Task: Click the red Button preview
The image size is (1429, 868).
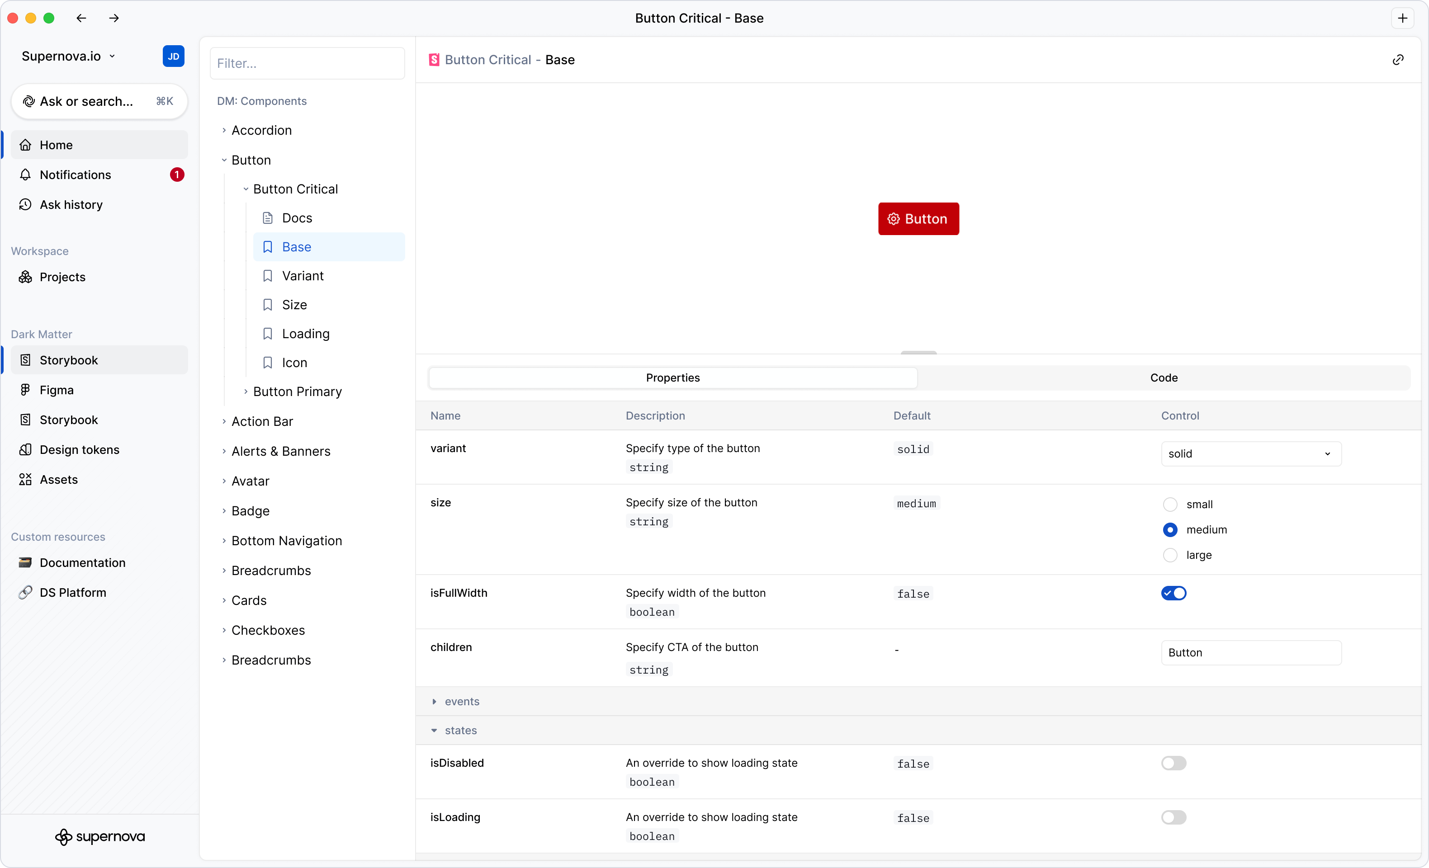Action: click(x=918, y=219)
